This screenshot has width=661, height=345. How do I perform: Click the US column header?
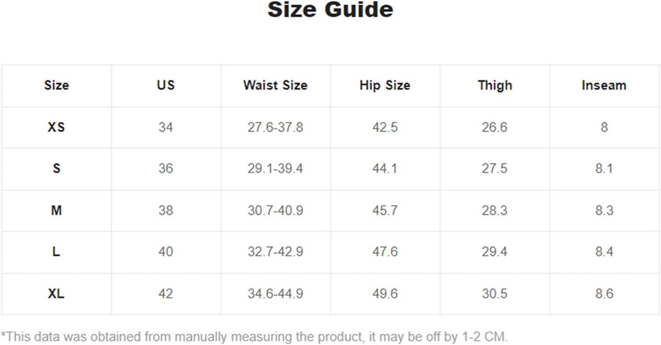[x=166, y=85]
